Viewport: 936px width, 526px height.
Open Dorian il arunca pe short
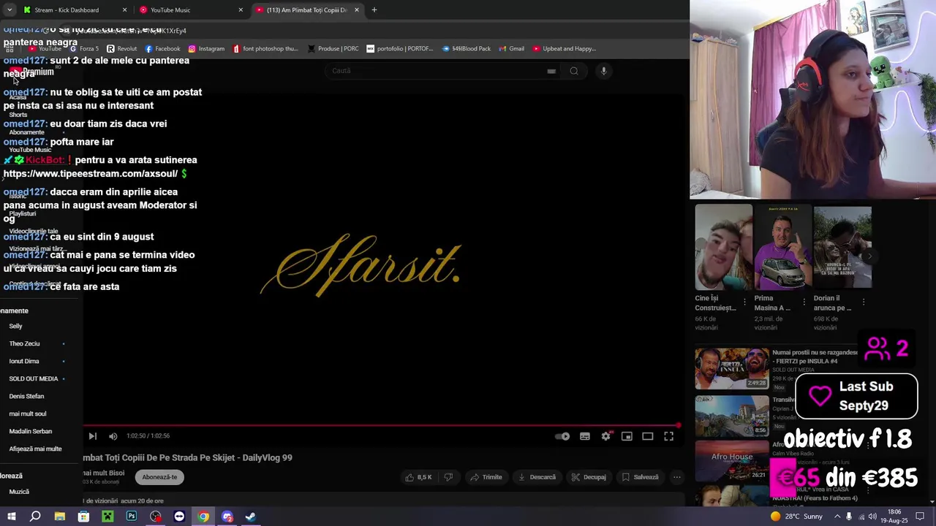point(842,246)
